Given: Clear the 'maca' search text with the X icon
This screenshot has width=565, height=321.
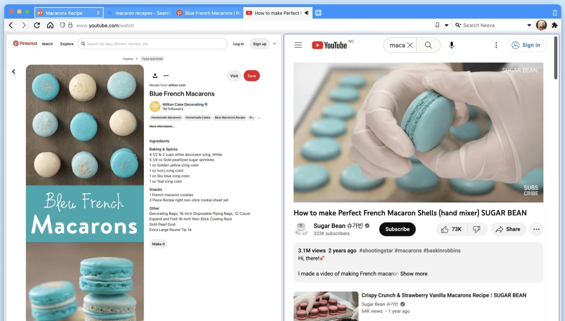Looking at the screenshot, I should [410, 45].
